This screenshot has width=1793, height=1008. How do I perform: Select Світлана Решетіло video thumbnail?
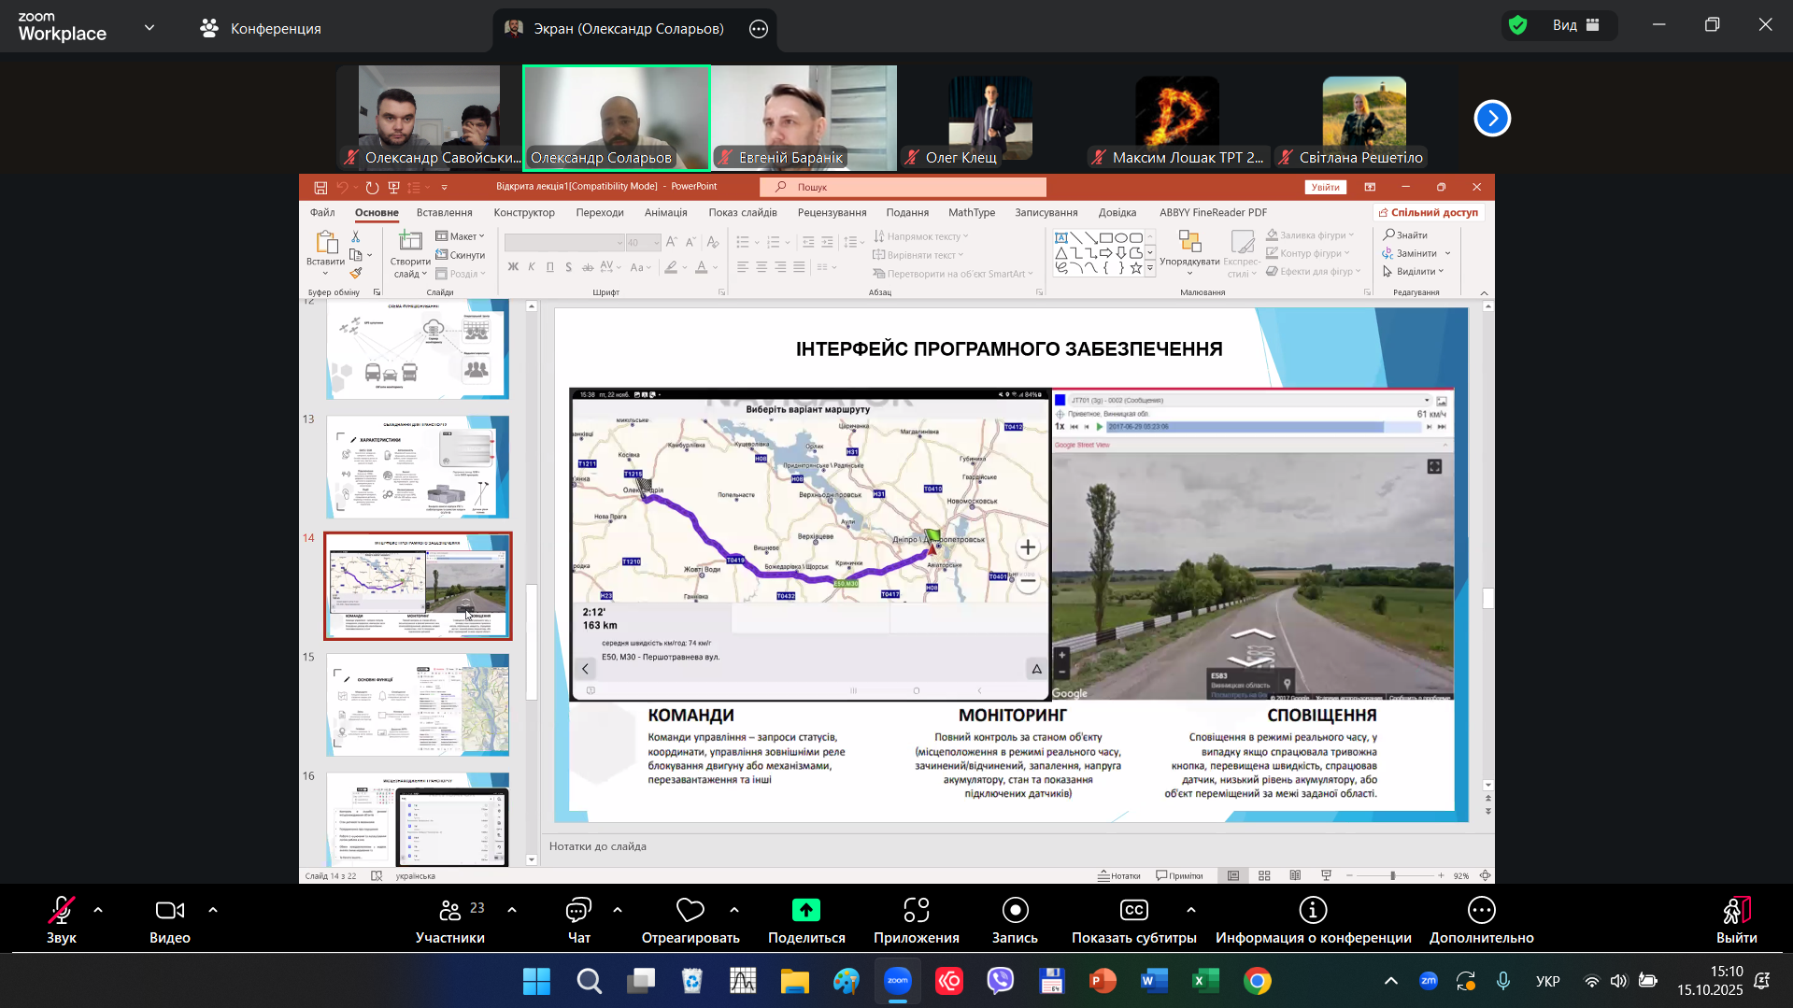click(x=1363, y=117)
